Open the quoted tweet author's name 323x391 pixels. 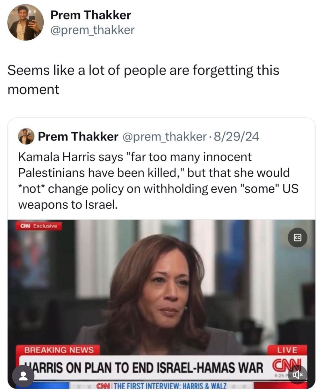coord(78,136)
